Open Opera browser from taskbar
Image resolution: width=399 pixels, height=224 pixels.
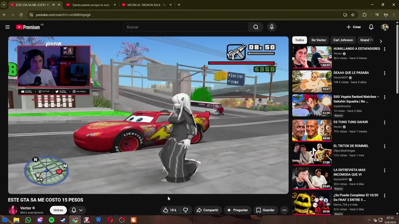click(110, 220)
